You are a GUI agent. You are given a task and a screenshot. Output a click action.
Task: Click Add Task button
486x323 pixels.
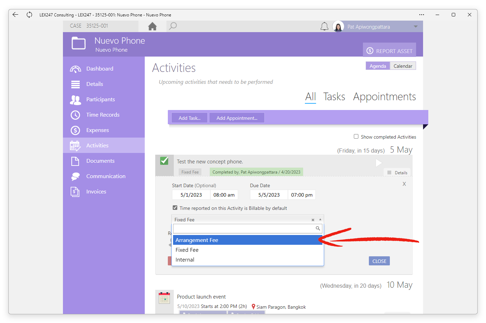(x=190, y=118)
